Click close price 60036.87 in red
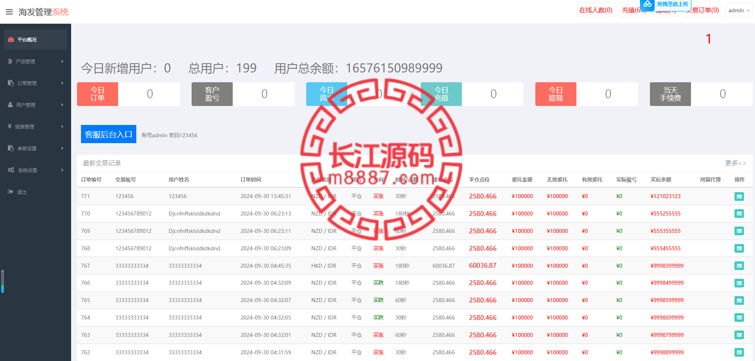755x361 pixels. [483, 266]
